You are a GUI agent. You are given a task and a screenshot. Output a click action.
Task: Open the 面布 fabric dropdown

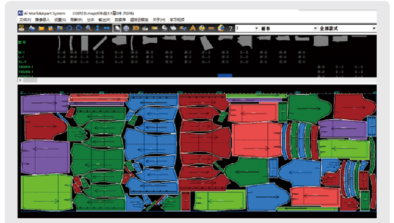tap(315, 28)
